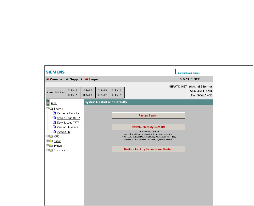Click the System Restart and Defaults heading
This screenshot has width=254, height=206.
[106, 102]
